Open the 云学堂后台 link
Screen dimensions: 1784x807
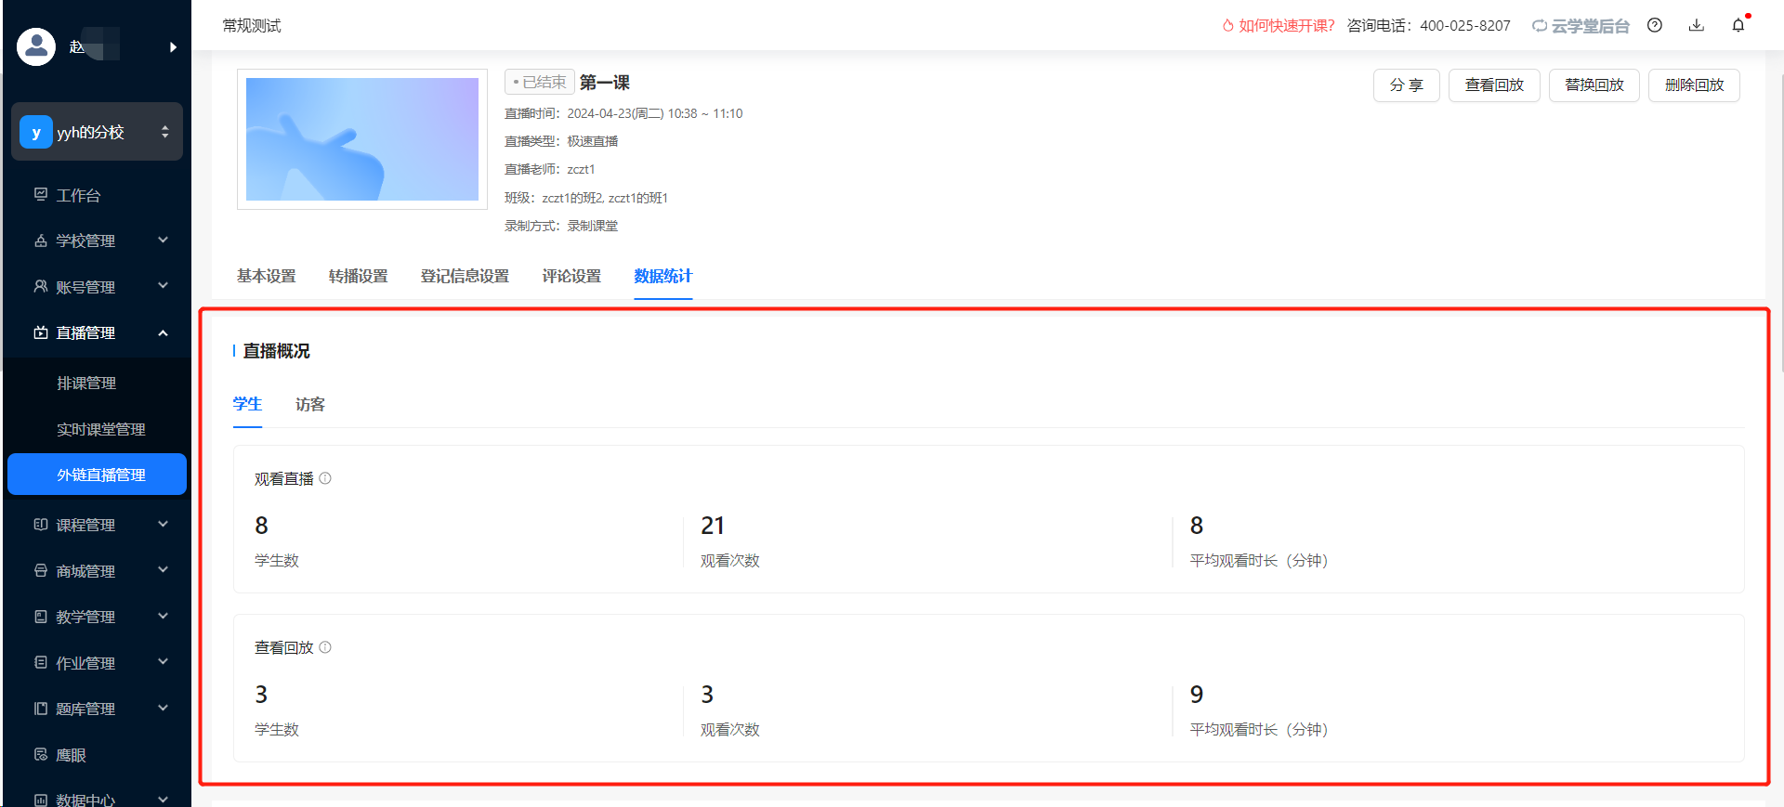click(x=1581, y=26)
